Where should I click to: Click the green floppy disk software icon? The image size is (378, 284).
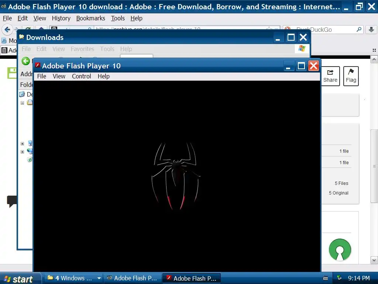click(12, 73)
